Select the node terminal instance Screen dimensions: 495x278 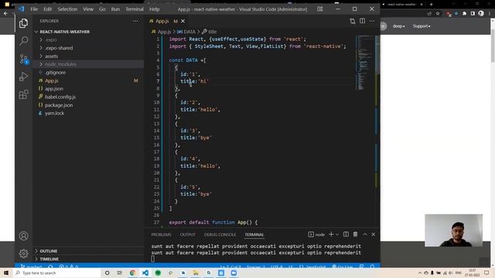[x=316, y=235]
